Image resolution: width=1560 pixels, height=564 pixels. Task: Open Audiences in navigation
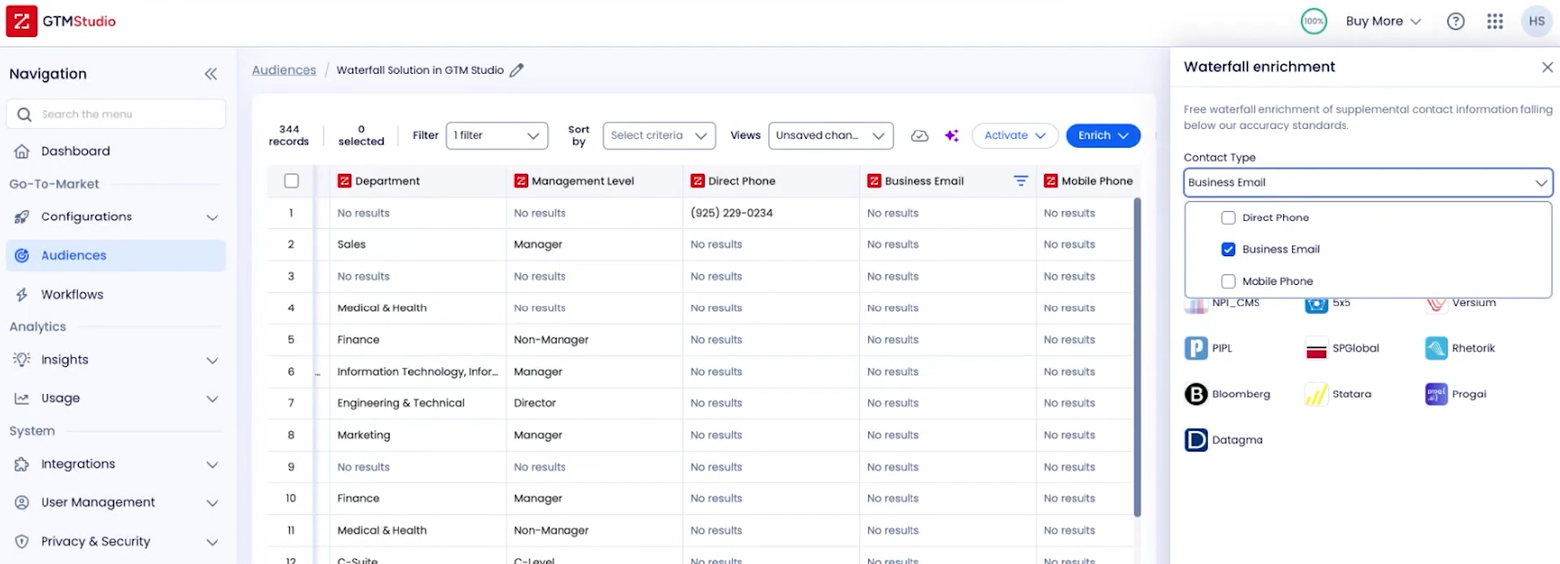click(x=116, y=255)
